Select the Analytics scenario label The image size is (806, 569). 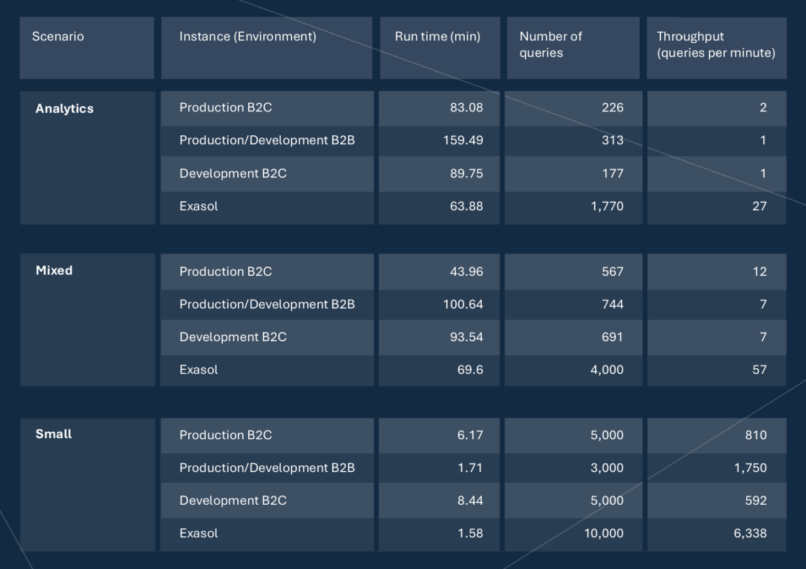point(64,108)
